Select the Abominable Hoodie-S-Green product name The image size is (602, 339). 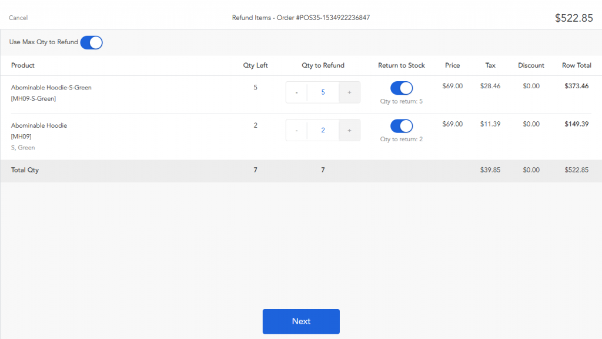click(x=51, y=88)
